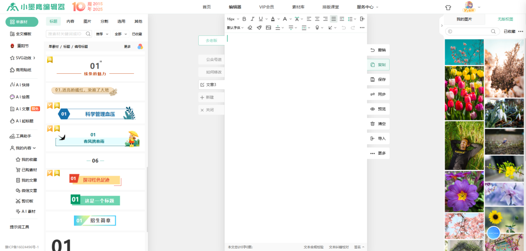526x251 pixels.
Task: Click the eraser clear-format icon
Action: (250, 28)
